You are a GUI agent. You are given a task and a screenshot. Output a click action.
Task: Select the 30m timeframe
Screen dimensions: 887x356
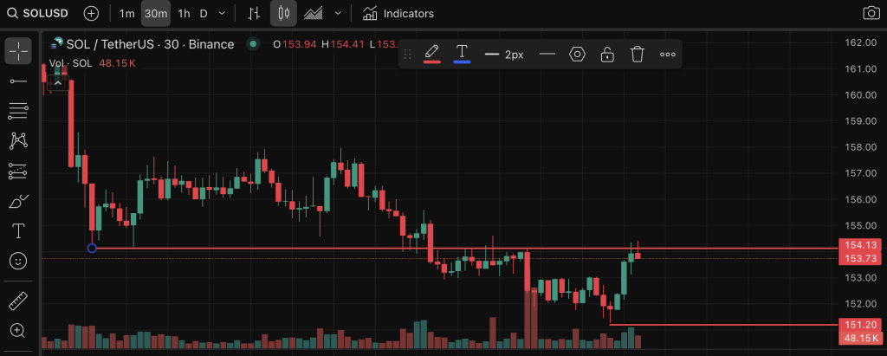point(156,14)
